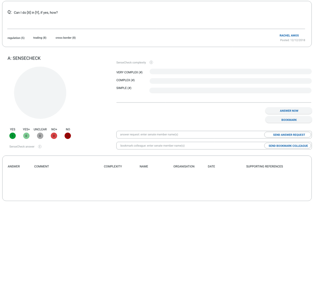Sort table by the COMPLEXITY column header
Screen dimensions: 314x298
coord(113,166)
